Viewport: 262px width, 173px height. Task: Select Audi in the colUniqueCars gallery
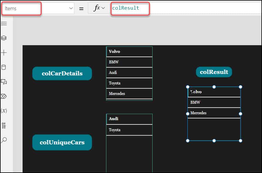pyautogui.click(x=129, y=119)
